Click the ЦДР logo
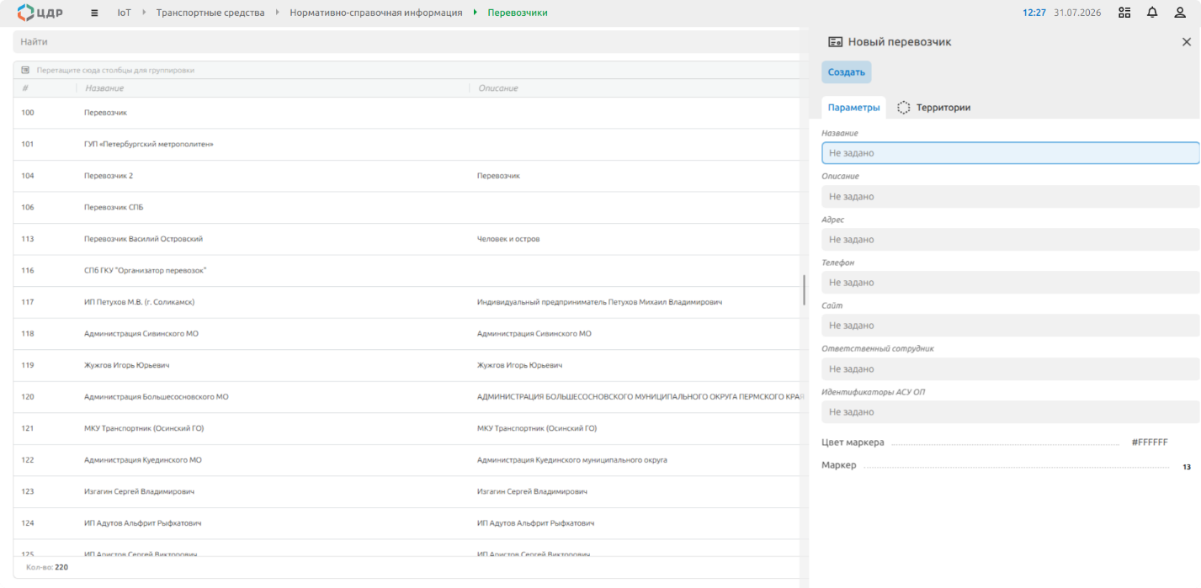The height and width of the screenshot is (588, 1201). [x=40, y=13]
